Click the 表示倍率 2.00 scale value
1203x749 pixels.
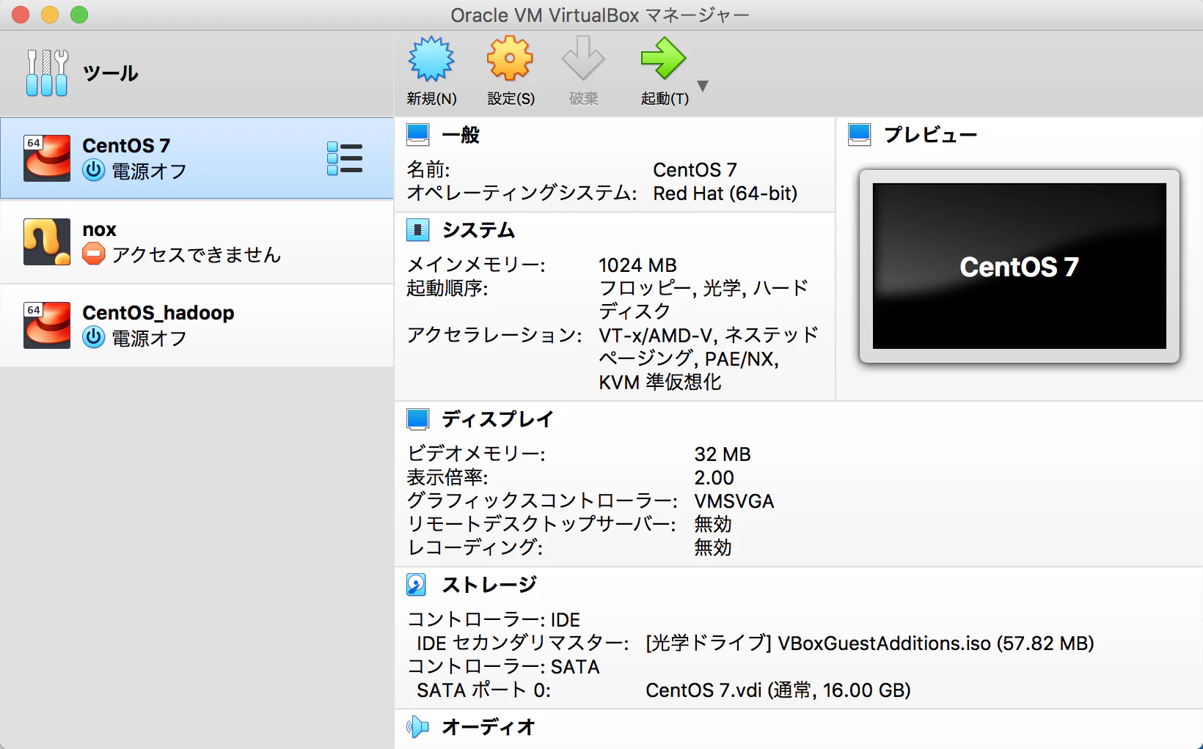(714, 477)
